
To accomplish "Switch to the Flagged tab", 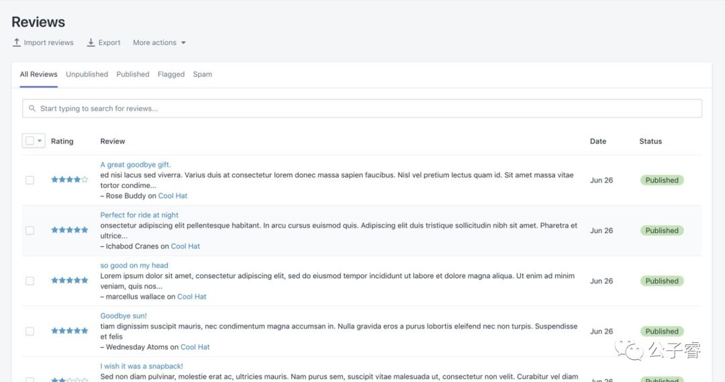I will pos(171,74).
